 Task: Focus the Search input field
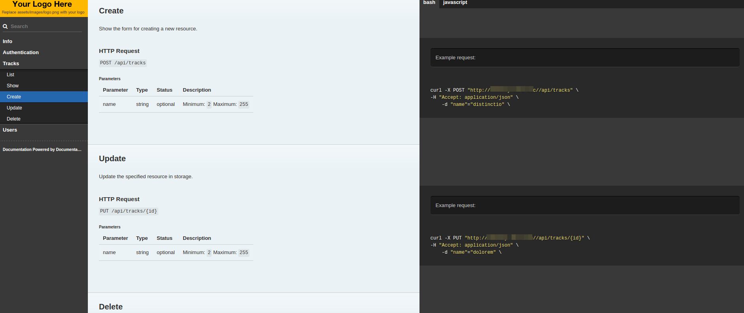pos(46,26)
